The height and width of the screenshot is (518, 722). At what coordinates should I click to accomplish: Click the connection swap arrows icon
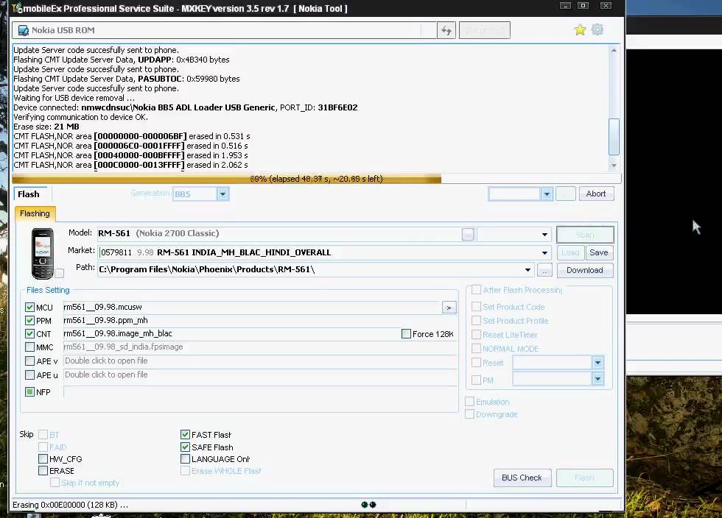pyautogui.click(x=446, y=30)
